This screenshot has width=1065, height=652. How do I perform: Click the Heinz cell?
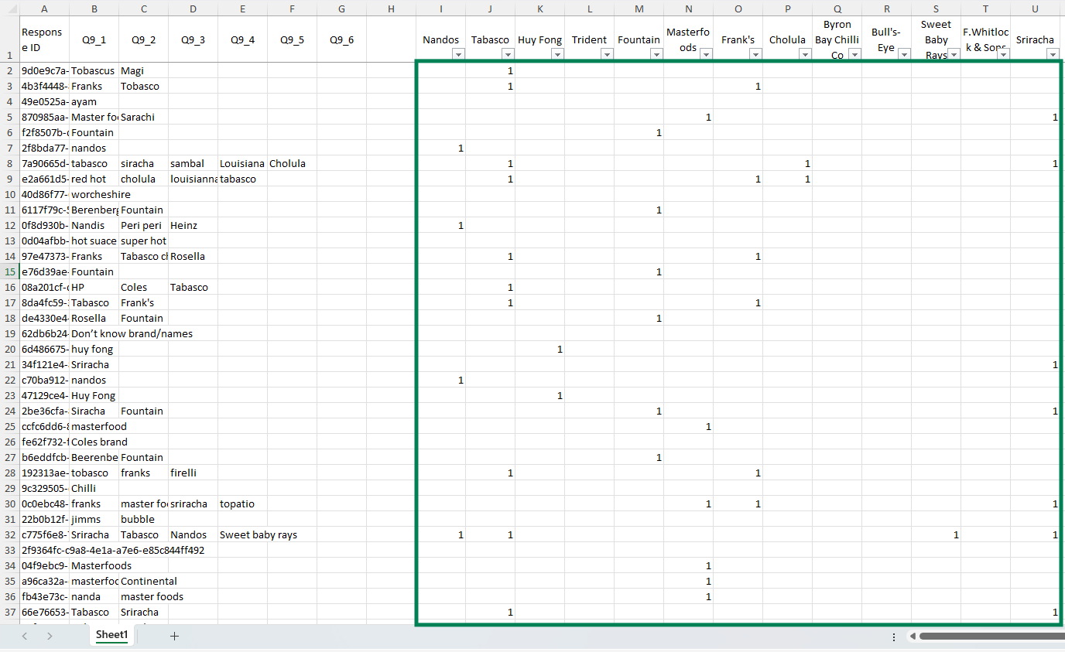193,225
